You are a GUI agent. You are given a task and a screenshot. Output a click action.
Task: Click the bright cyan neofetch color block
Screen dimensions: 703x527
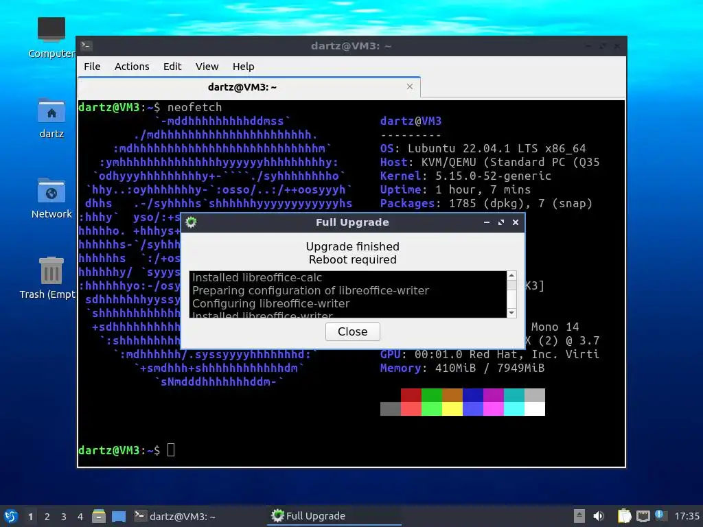point(514,409)
